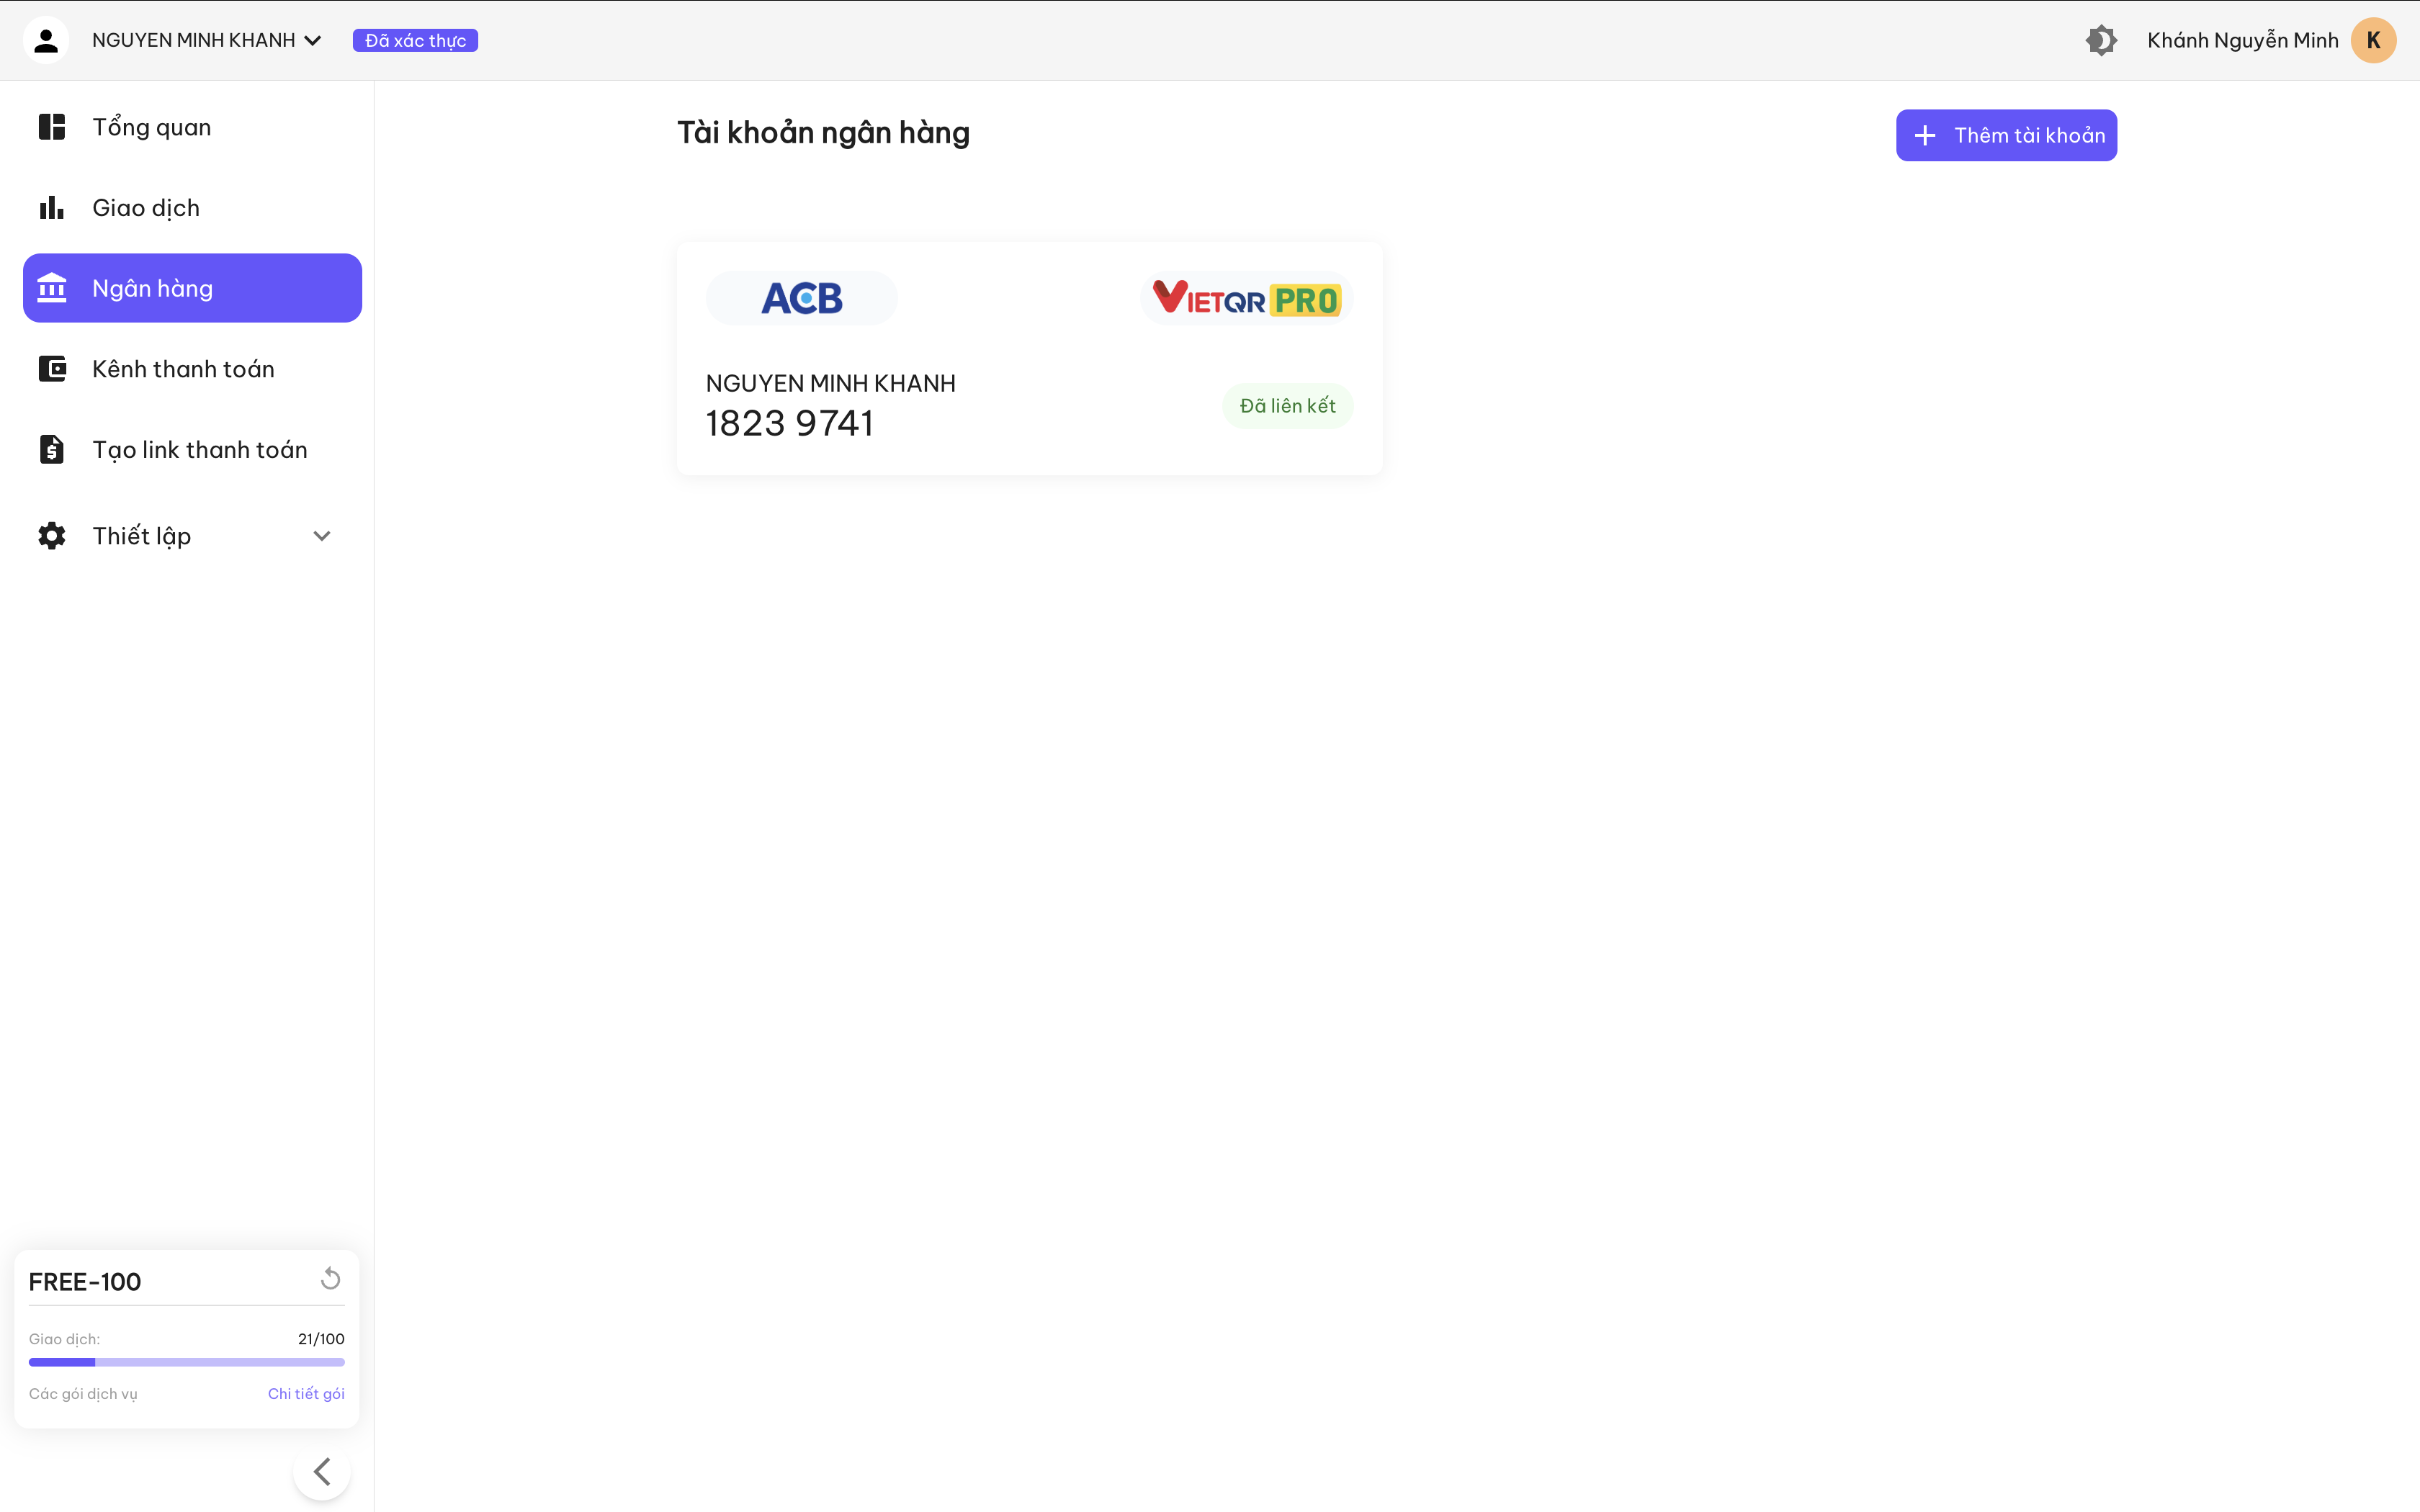Viewport: 2420px width, 1512px height.
Task: Click the Thêm tài khoản button
Action: tap(2006, 134)
